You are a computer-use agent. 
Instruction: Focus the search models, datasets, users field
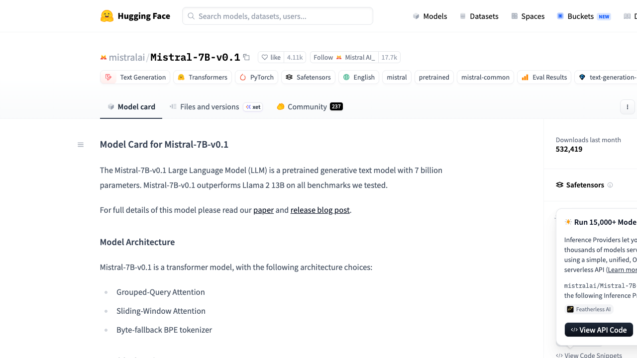(278, 16)
